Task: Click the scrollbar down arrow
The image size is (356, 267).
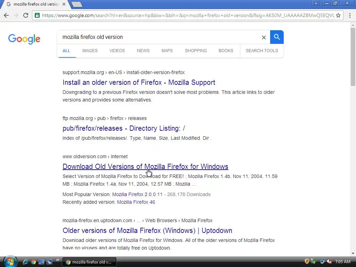Action: tap(353, 253)
